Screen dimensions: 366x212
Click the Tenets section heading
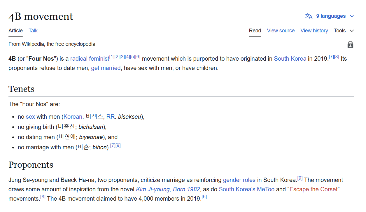click(x=21, y=89)
